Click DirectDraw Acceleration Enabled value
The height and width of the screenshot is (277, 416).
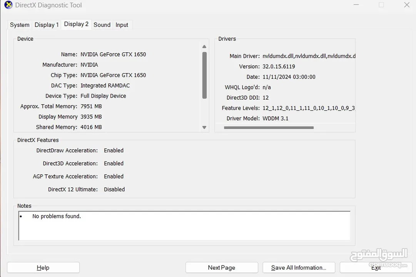click(x=114, y=150)
